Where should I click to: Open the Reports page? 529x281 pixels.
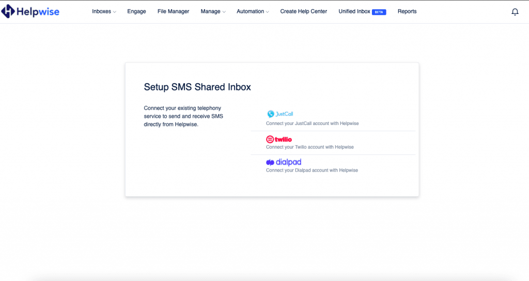[x=407, y=11]
